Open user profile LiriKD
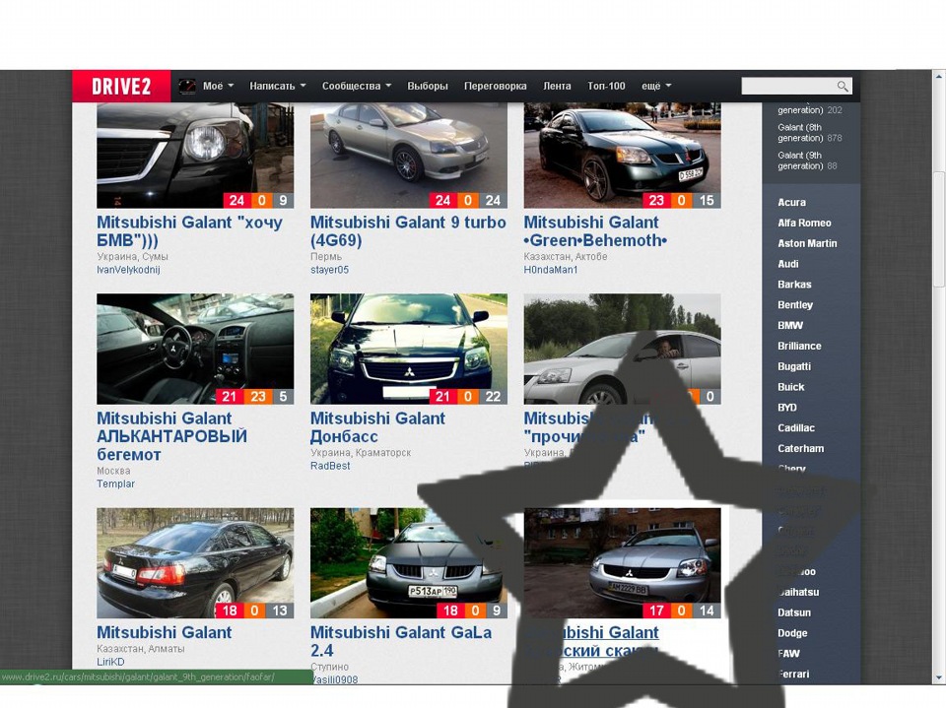The image size is (946, 708). pyautogui.click(x=110, y=662)
